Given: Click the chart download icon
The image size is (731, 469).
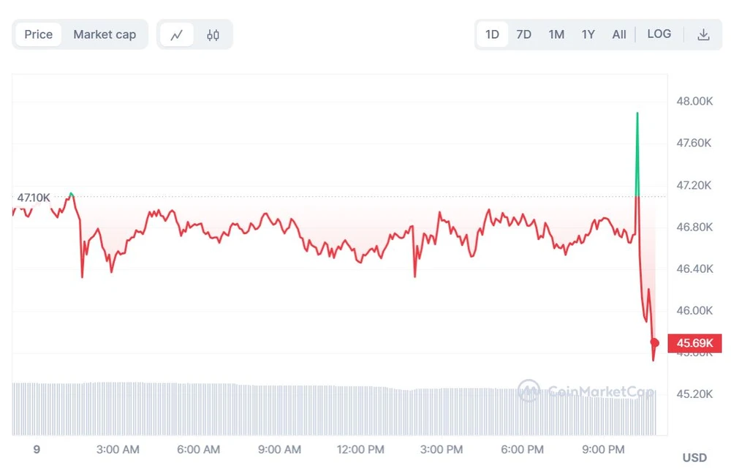Looking at the screenshot, I should point(703,34).
